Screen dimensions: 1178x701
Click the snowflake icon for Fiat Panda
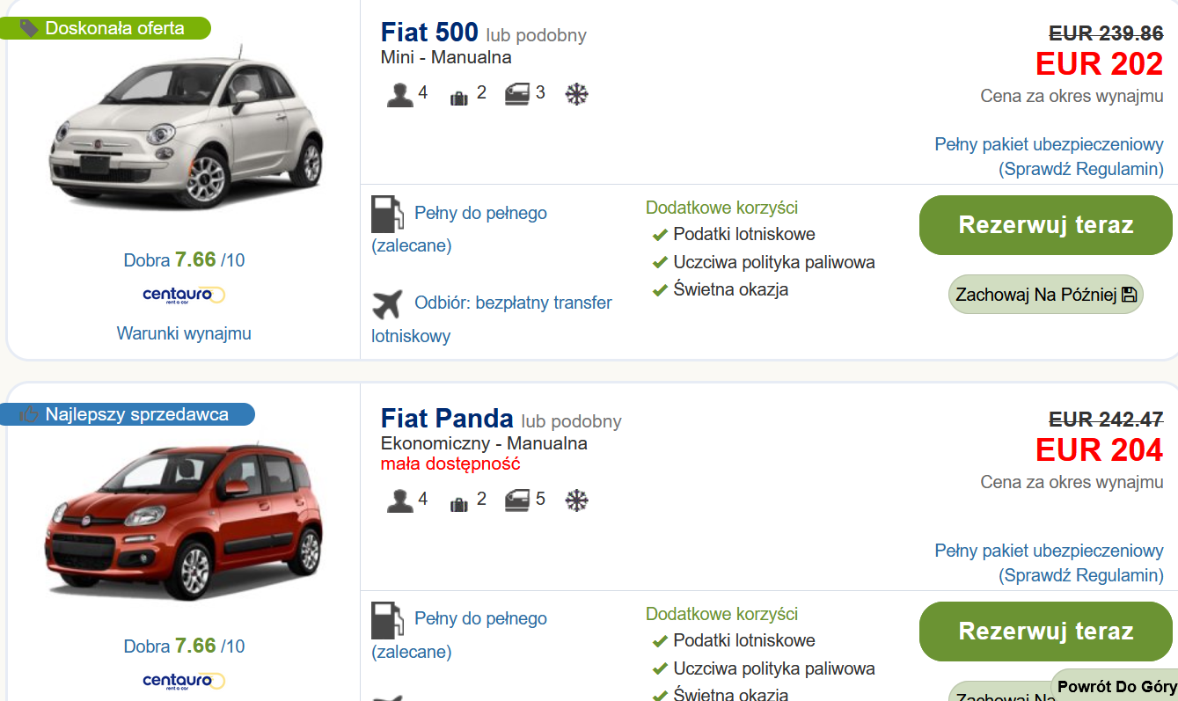click(576, 500)
